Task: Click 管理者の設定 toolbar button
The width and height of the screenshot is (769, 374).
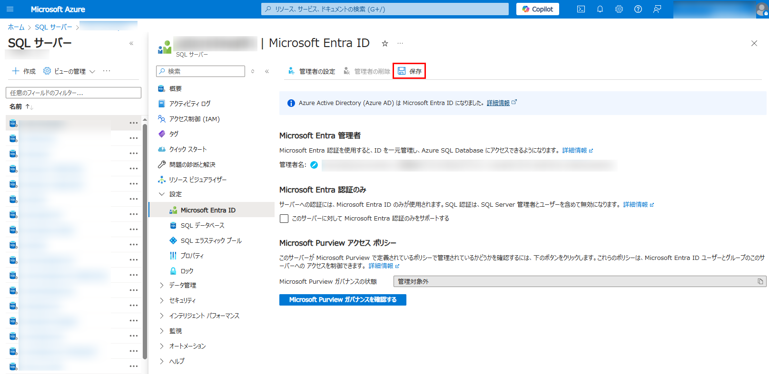Action: click(x=311, y=71)
